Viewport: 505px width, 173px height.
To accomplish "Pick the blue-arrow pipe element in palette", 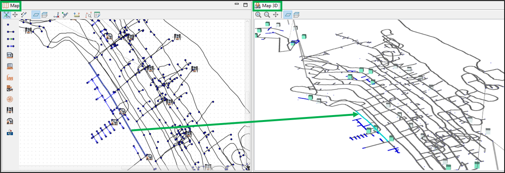I will 10,46.
